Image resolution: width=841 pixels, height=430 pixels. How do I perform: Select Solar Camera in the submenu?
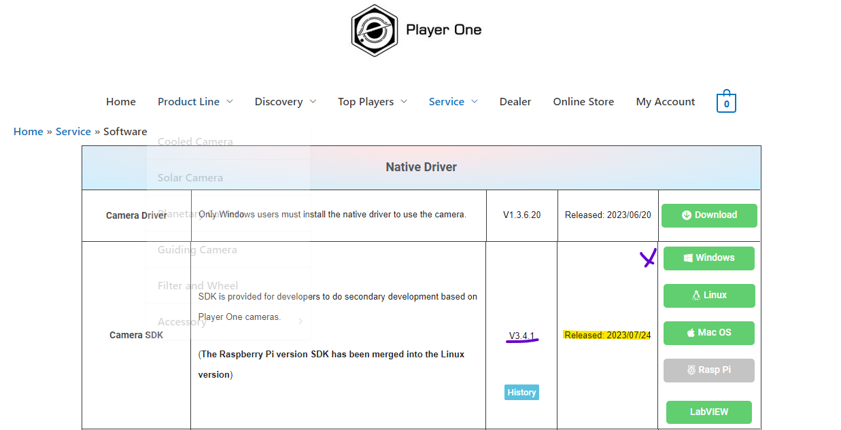190,177
